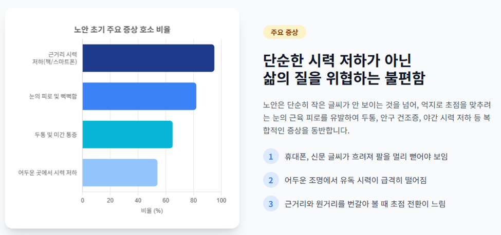Click the heading 단순한 시력 저하가 아닌
Image resolution: width=501 pixels, height=235 pixels.
tap(337, 61)
